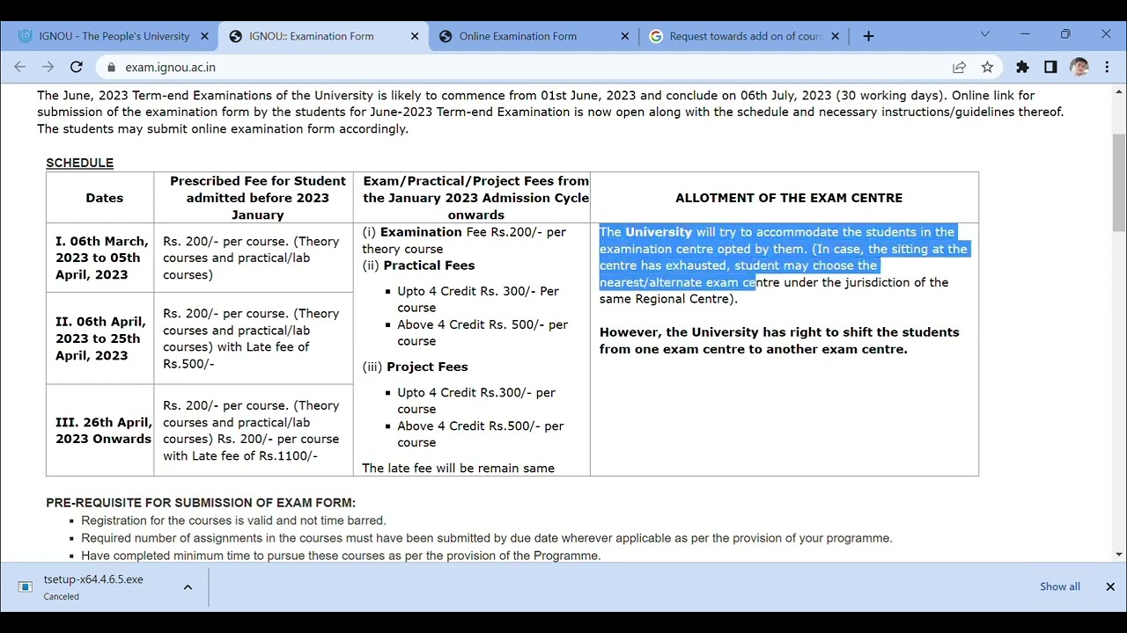The image size is (1127, 633).
Task: Close the IGNOU:: Examination Form tab
Action: 415,36
